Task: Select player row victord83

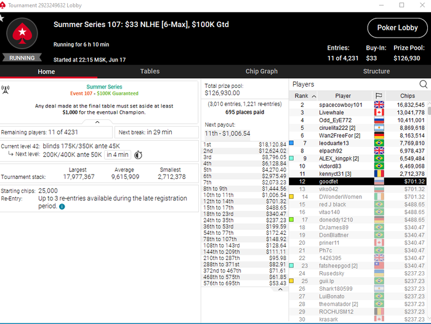Action: (x=358, y=166)
